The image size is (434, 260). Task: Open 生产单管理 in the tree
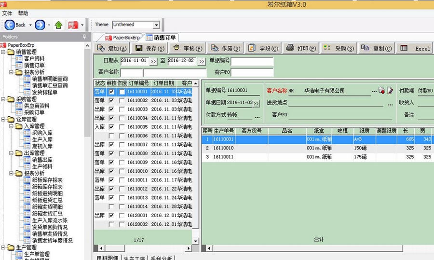coord(37,254)
